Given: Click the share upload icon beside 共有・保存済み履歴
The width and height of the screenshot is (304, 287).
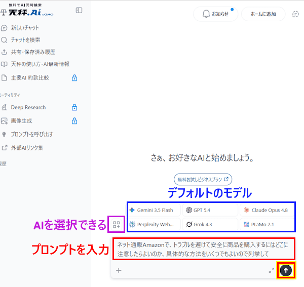Looking at the screenshot, I should click(4, 52).
